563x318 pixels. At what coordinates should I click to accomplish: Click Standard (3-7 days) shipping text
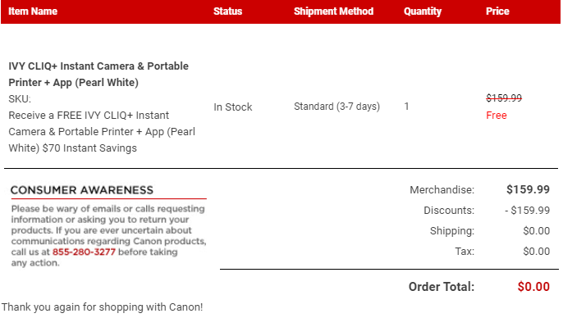coord(336,107)
